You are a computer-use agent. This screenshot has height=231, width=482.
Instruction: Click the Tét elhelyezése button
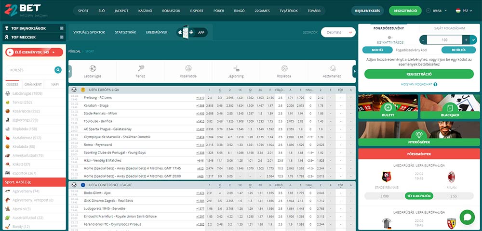419,196
